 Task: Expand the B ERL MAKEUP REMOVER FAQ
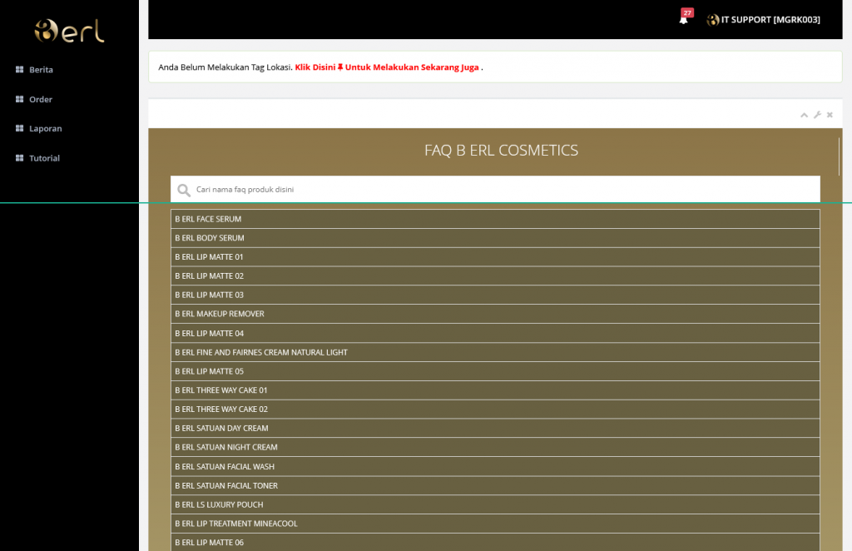click(495, 314)
